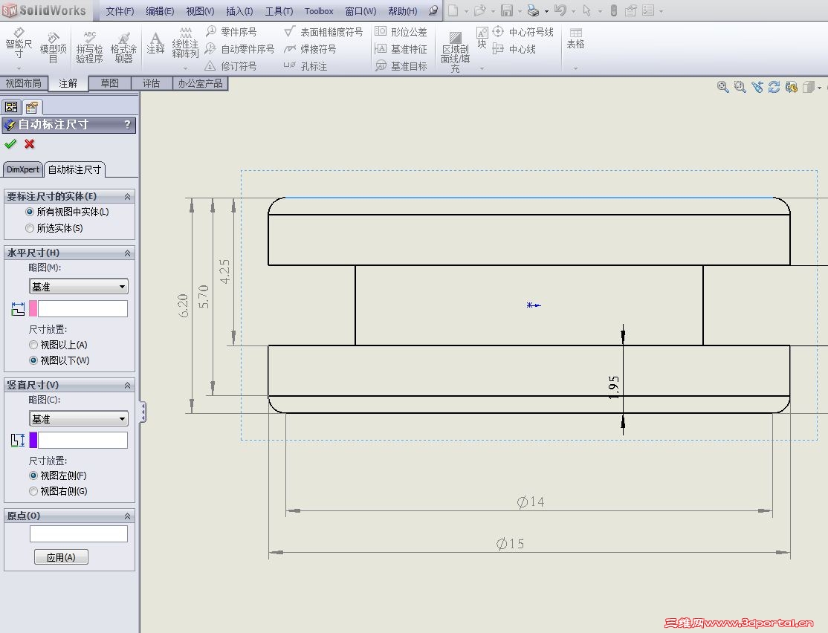Insert a Weld Symbol (焊接符号)

pyautogui.click(x=310, y=49)
